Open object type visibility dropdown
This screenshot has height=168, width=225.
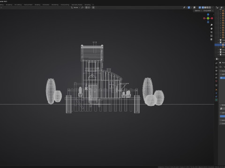click(x=185, y=7)
